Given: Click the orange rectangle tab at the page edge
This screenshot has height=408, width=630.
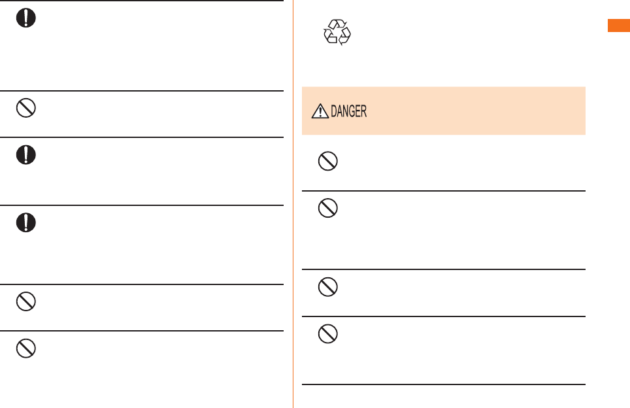Looking at the screenshot, I should [x=619, y=25].
